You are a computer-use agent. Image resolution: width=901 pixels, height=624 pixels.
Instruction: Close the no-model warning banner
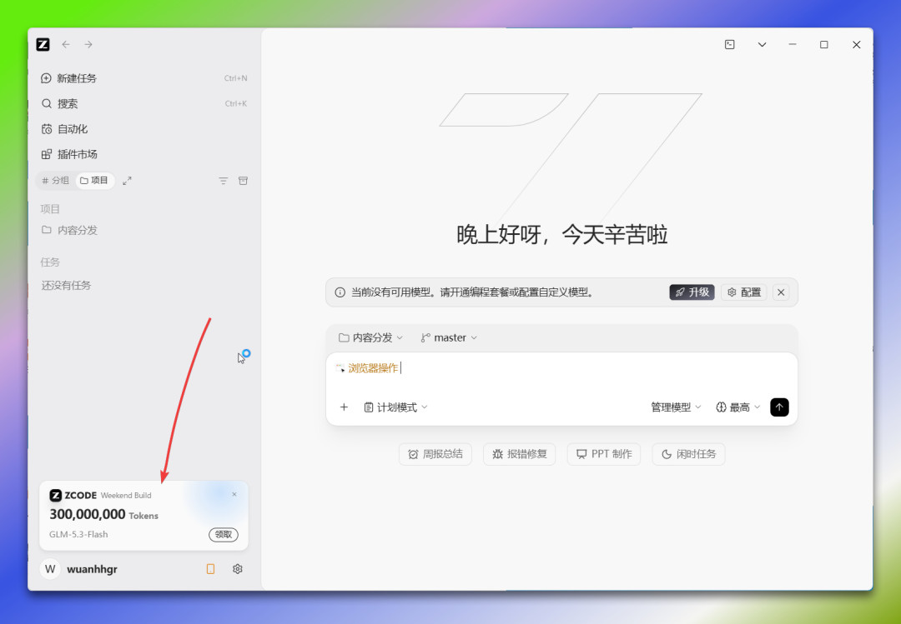pyautogui.click(x=781, y=292)
